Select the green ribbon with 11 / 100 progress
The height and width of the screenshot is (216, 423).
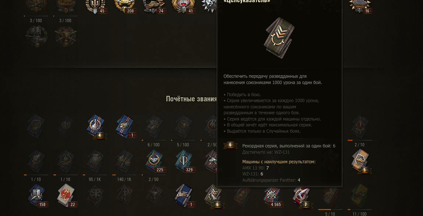point(360,195)
